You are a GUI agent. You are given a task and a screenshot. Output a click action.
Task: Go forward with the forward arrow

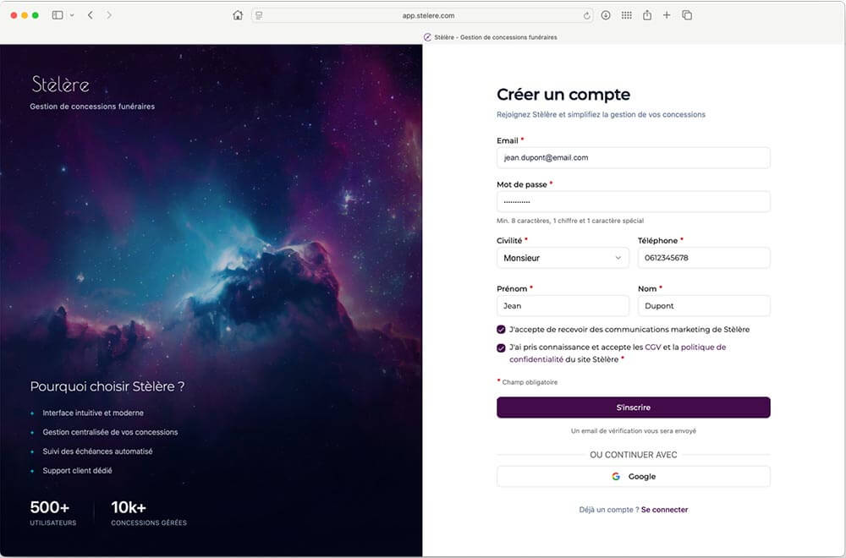[109, 15]
